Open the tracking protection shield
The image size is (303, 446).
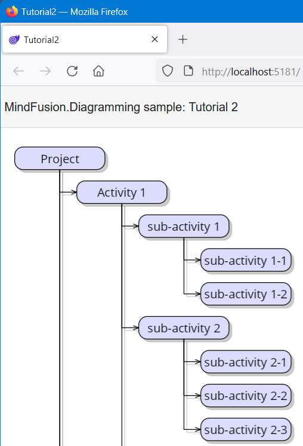click(168, 71)
